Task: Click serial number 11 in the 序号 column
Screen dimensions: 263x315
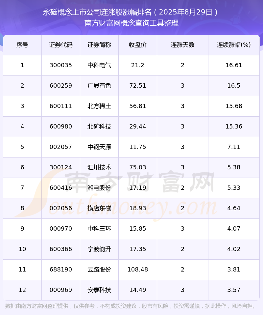Action: click(x=22, y=270)
